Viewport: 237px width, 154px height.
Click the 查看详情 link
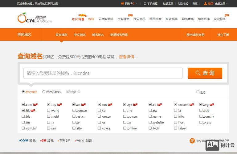(x=126, y=57)
